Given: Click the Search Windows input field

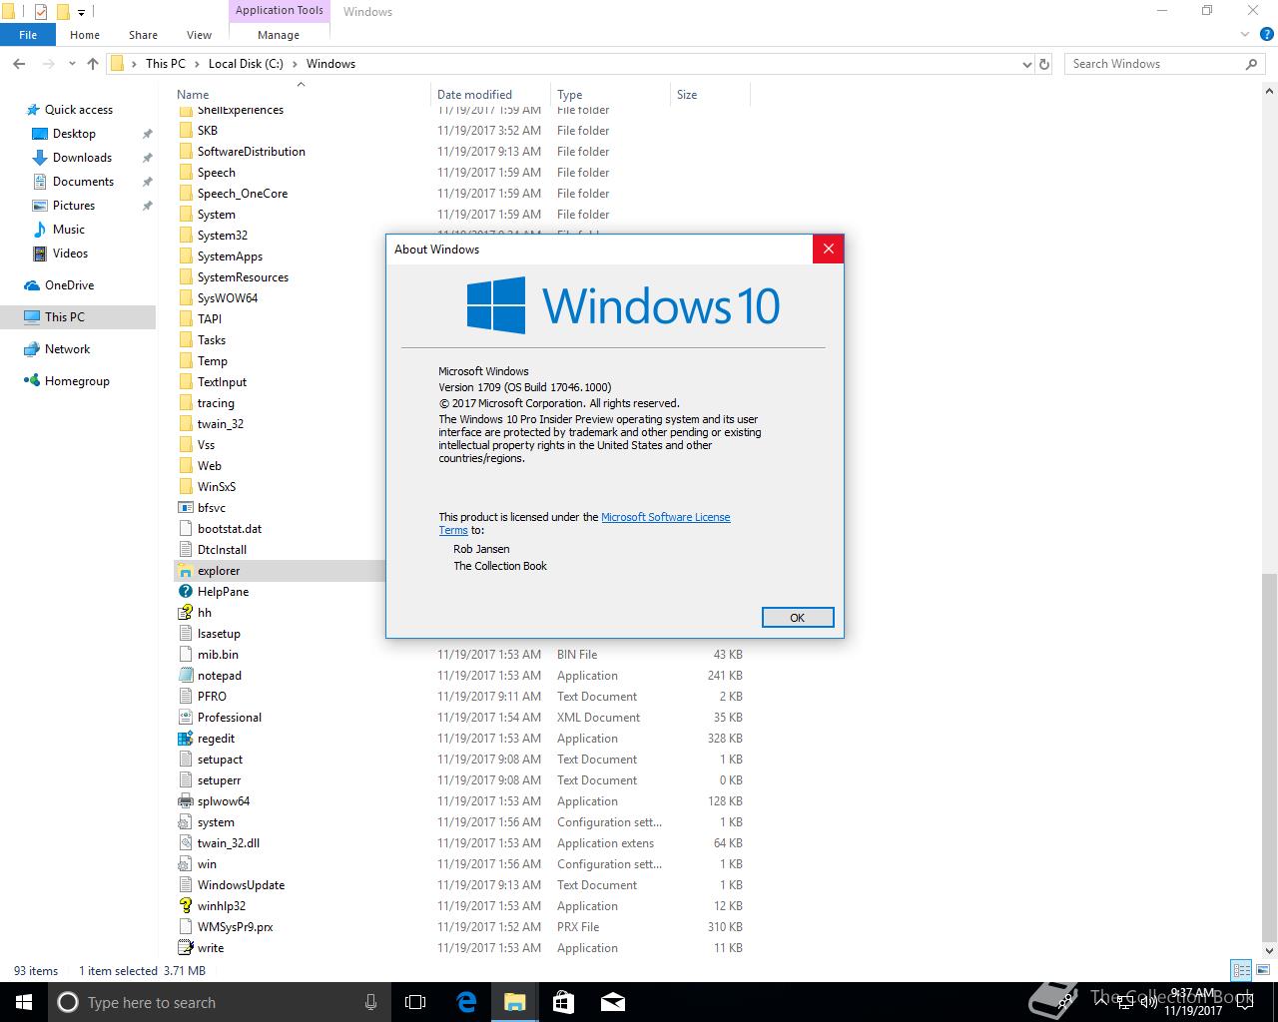Looking at the screenshot, I should tap(1165, 64).
